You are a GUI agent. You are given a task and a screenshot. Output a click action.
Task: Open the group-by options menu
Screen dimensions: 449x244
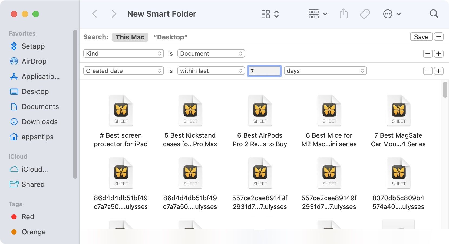click(318, 14)
